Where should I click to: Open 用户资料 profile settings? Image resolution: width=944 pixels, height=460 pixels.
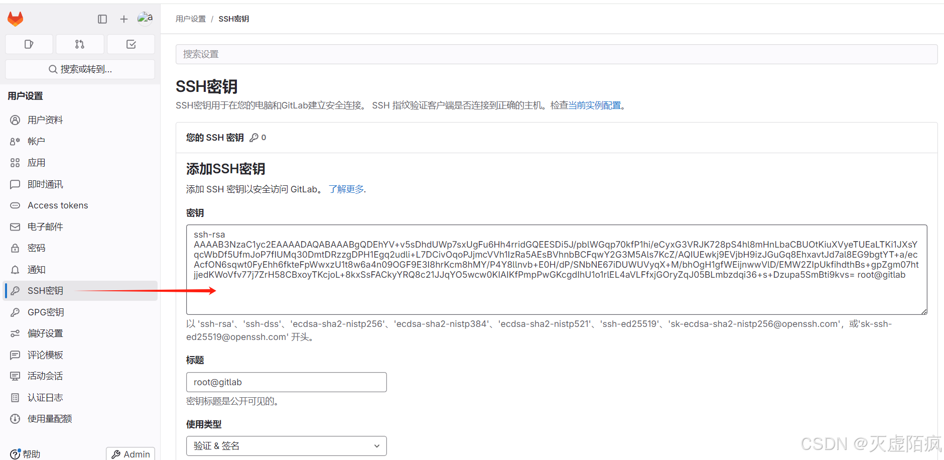(x=81, y=120)
